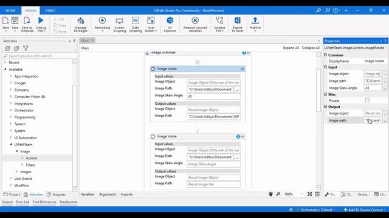Collapse the first Image rotate activity
This screenshot has width=389, height=218.
(x=243, y=69)
